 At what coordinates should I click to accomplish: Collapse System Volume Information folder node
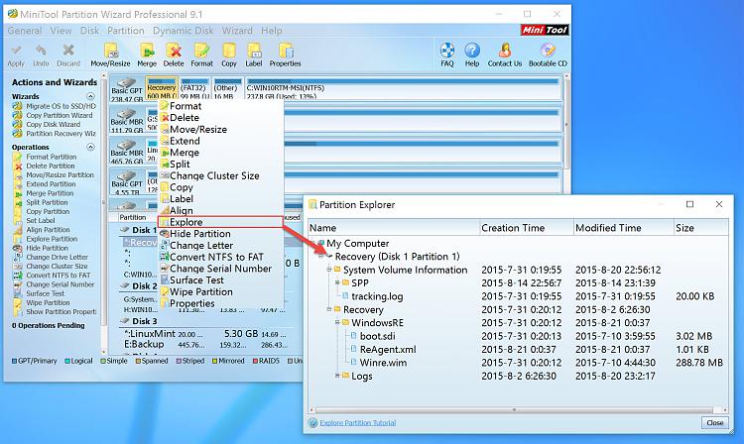coord(328,270)
